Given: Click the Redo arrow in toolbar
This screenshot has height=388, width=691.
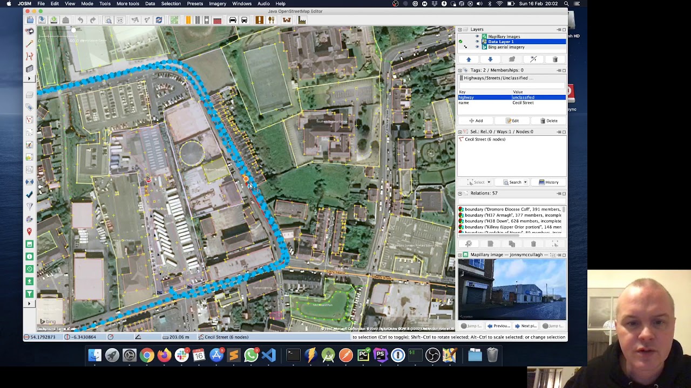Looking at the screenshot, I should (93, 20).
